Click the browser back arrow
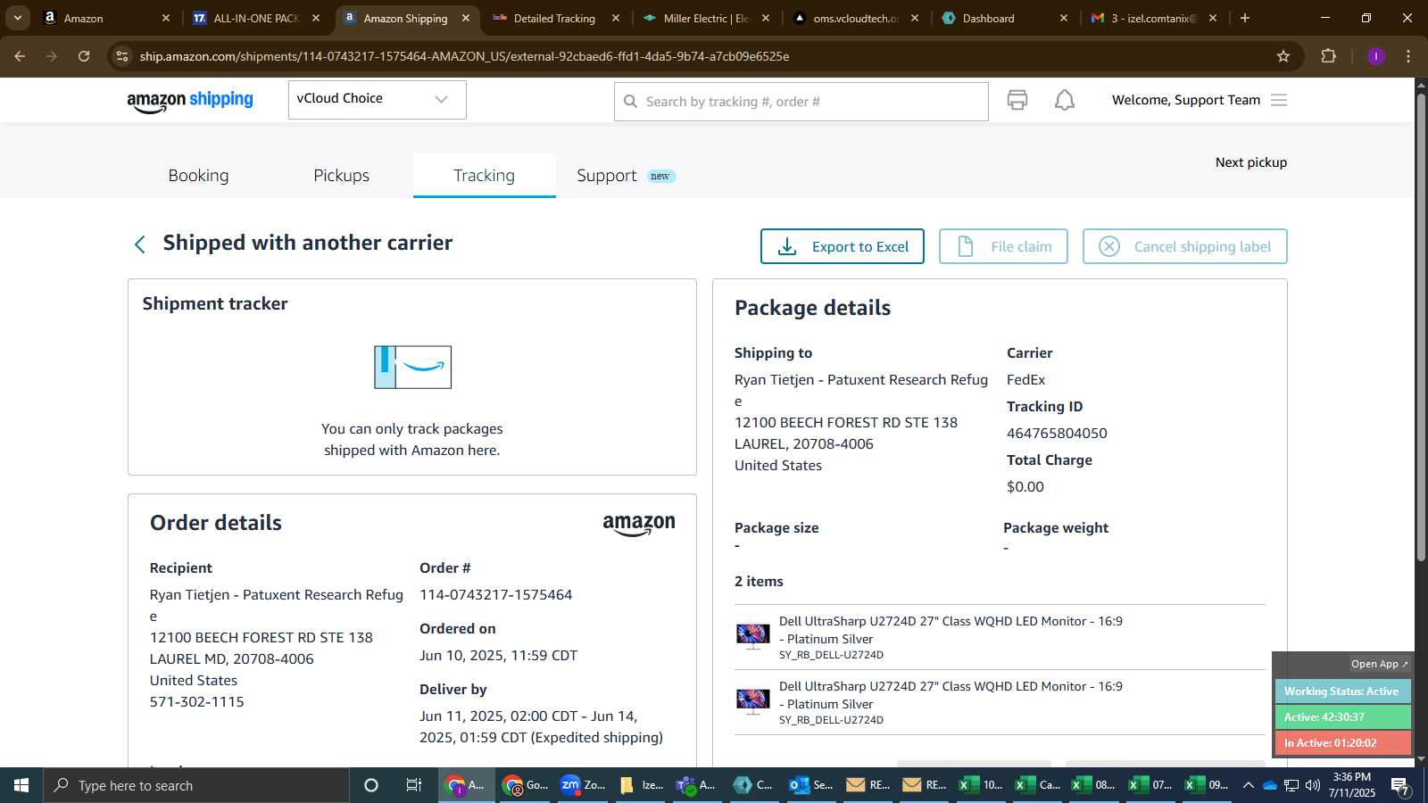Viewport: 1428px width, 803px height. pyautogui.click(x=20, y=56)
